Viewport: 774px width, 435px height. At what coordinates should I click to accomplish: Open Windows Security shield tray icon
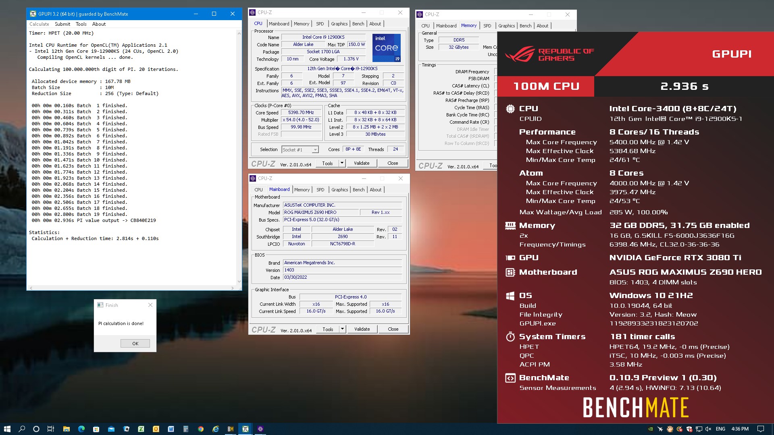(689, 429)
